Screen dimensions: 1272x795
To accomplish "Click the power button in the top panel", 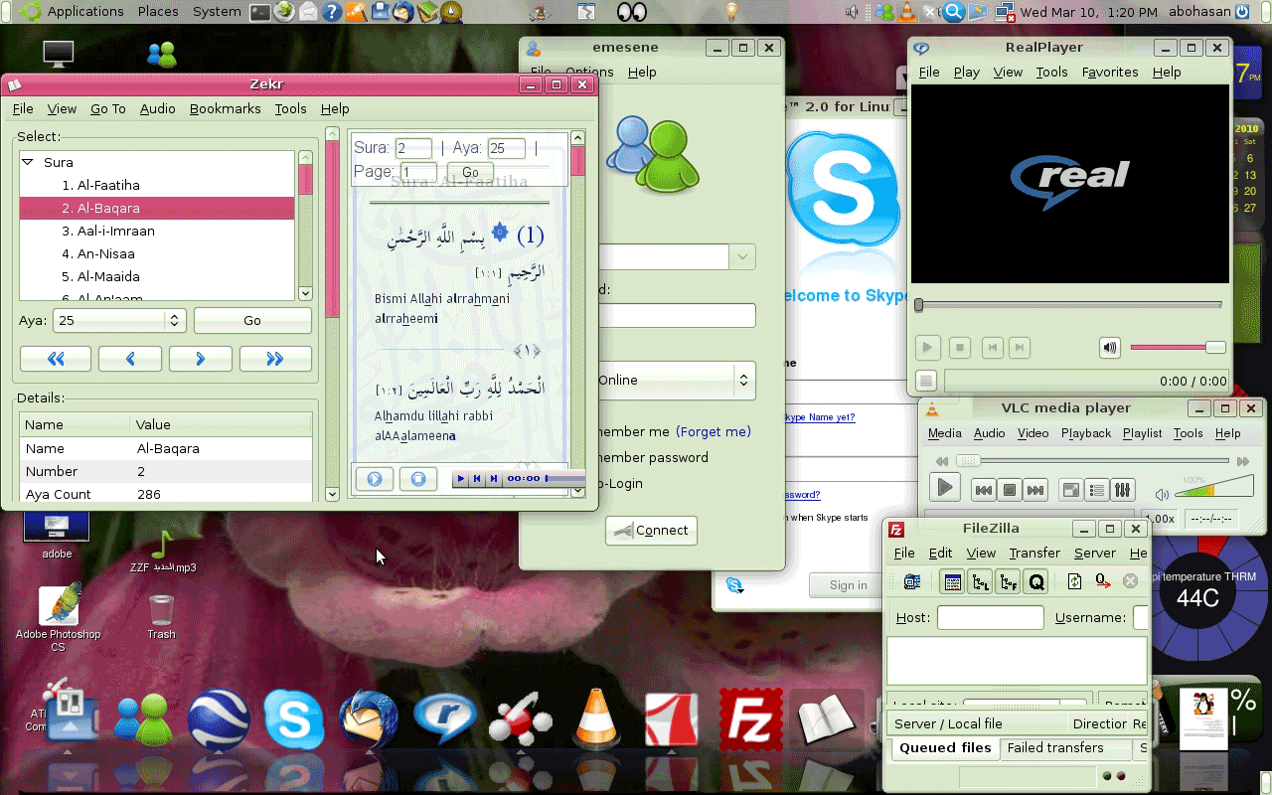I will (x=1242, y=12).
